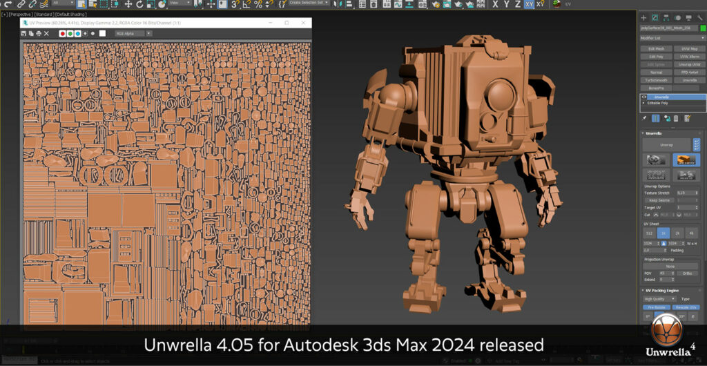Screen dimensions: 707x366
Task: Activate the Select Object tool
Action: point(81,4)
